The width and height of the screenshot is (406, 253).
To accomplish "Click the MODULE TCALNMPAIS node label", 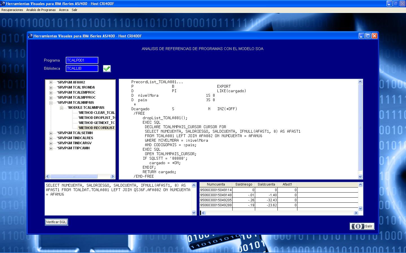I will [86, 107].
